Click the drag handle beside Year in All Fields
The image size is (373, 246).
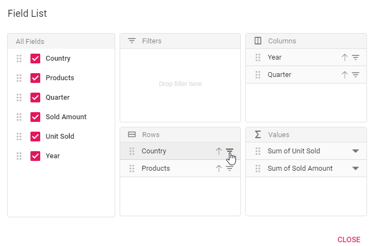point(19,156)
